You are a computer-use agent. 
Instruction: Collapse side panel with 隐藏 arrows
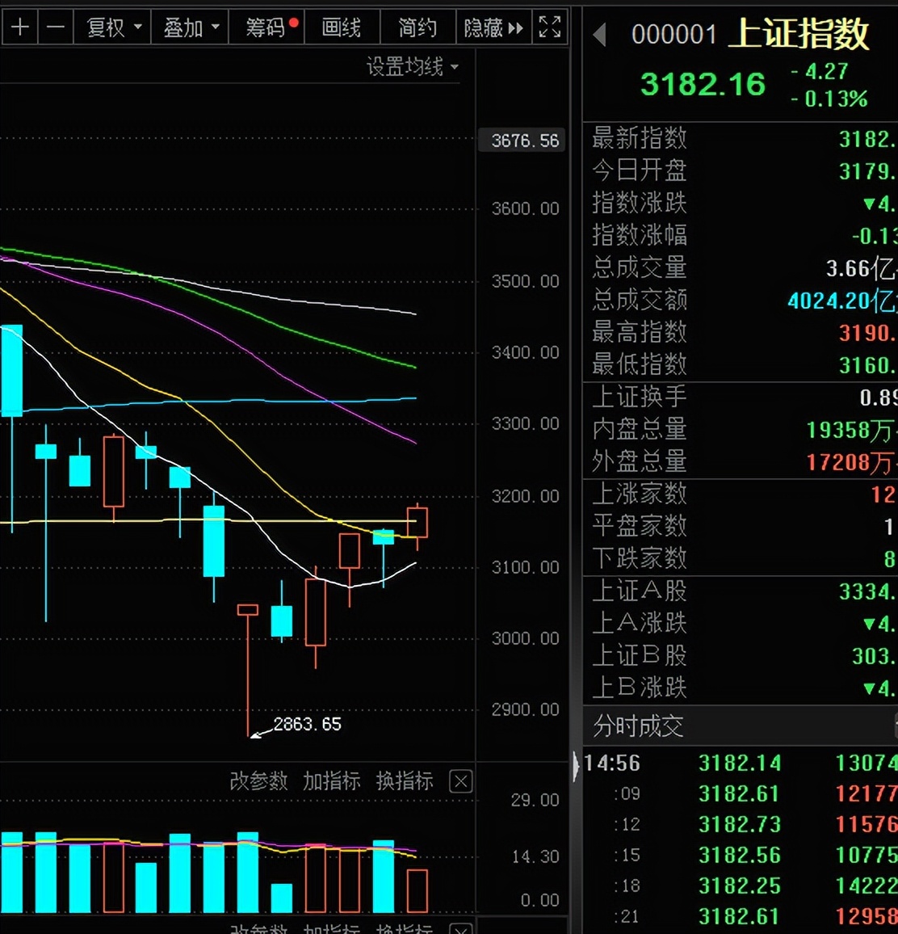[493, 27]
